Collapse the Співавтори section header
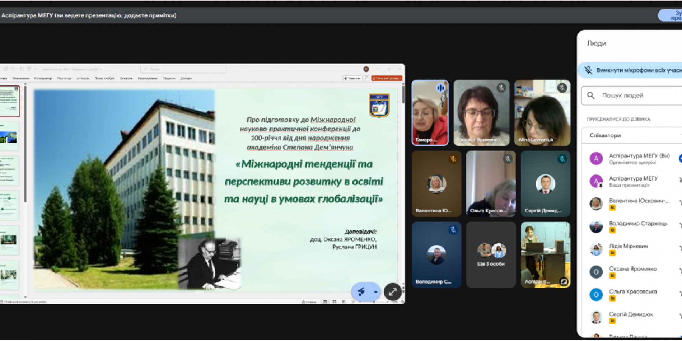 (632, 135)
